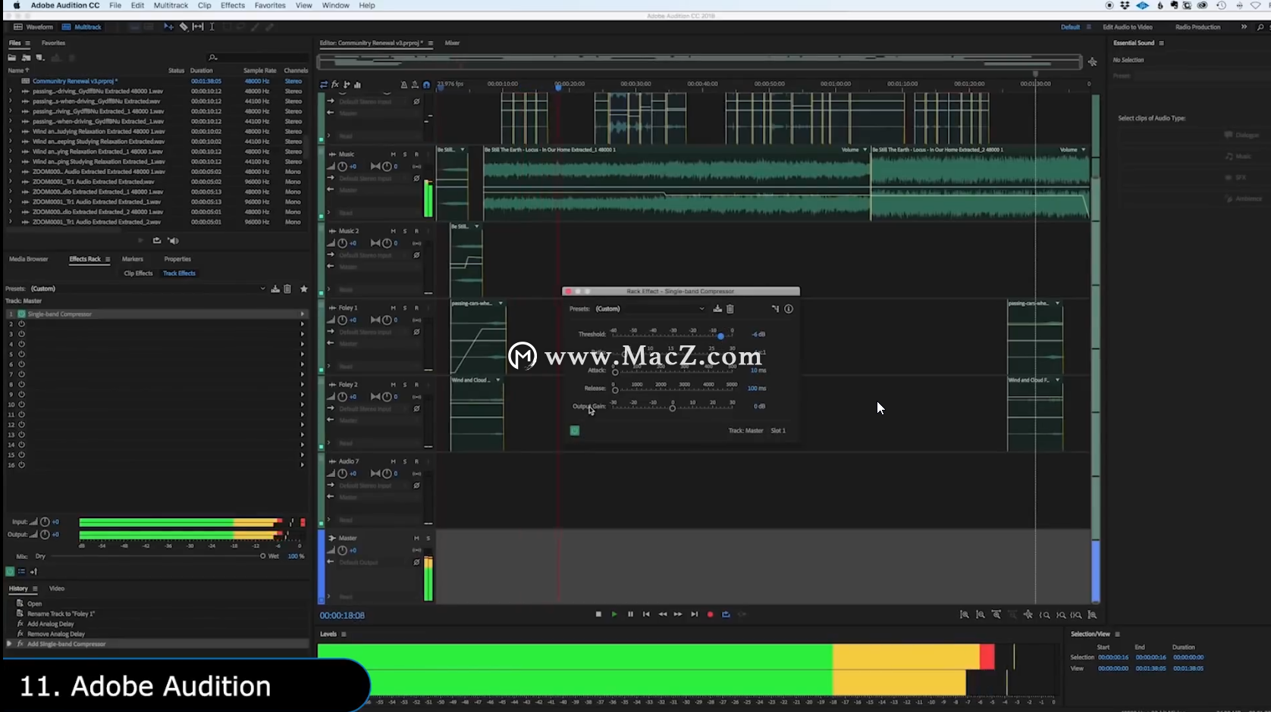Save preset in Single-band Compressor window
Screen dimensions: 1271x712
coord(717,309)
